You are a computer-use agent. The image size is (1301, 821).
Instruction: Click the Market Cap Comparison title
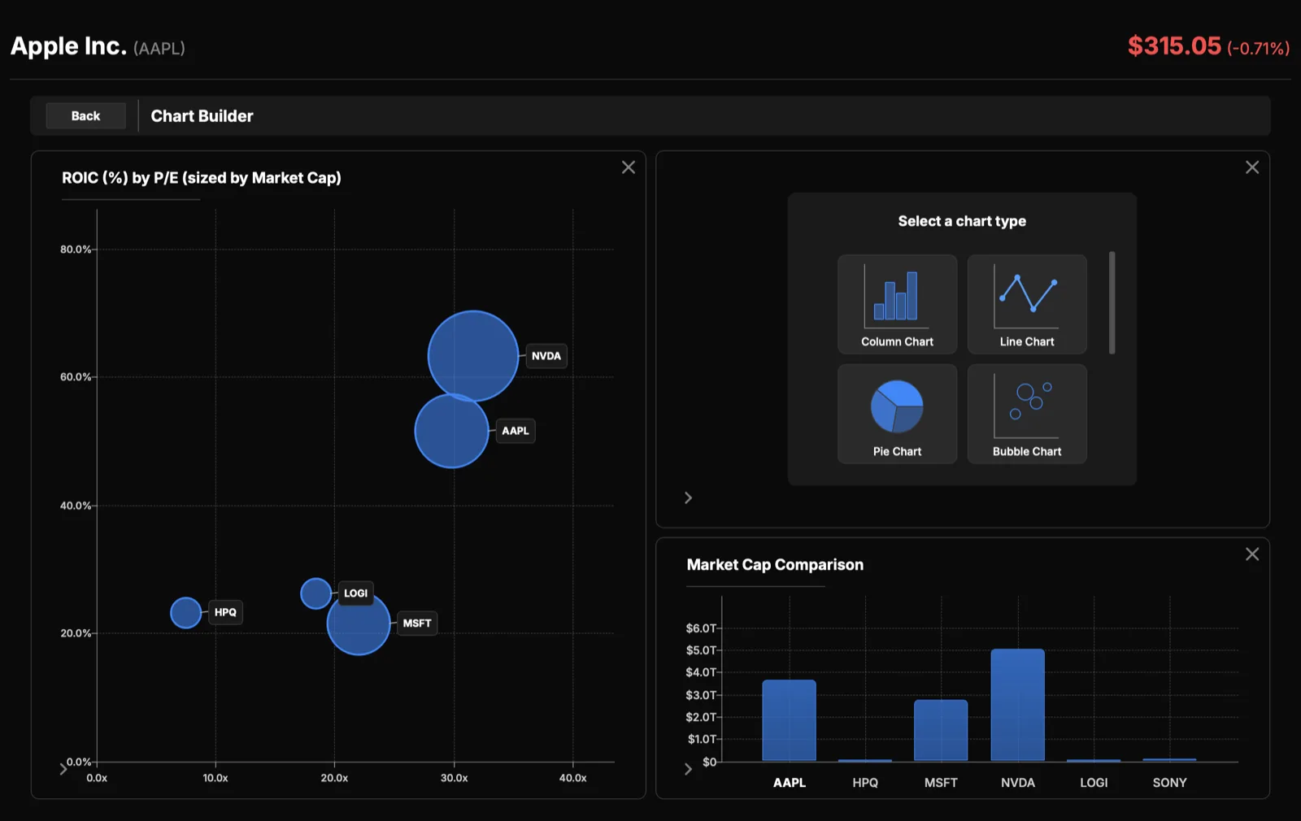point(775,565)
